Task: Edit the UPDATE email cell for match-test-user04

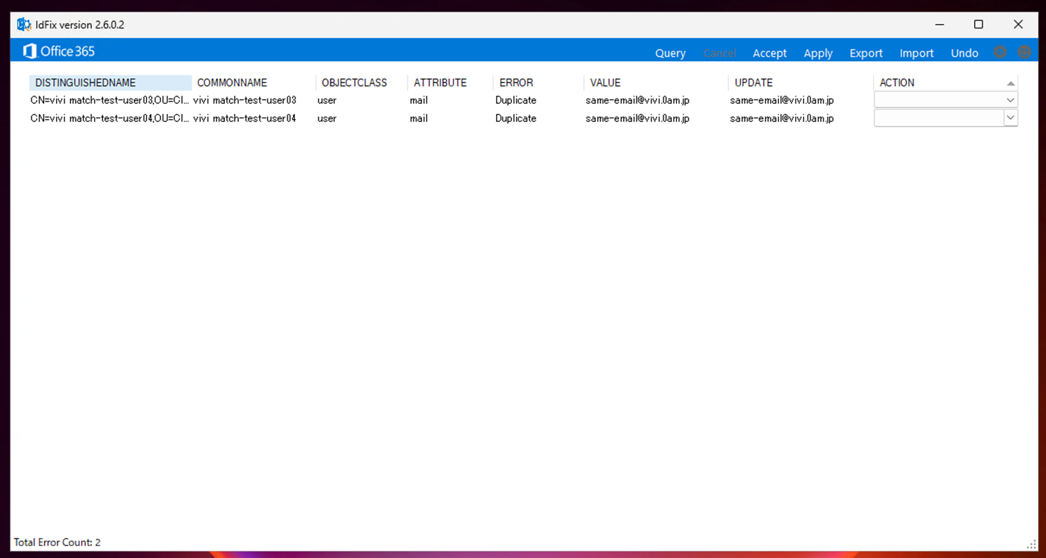Action: (782, 118)
